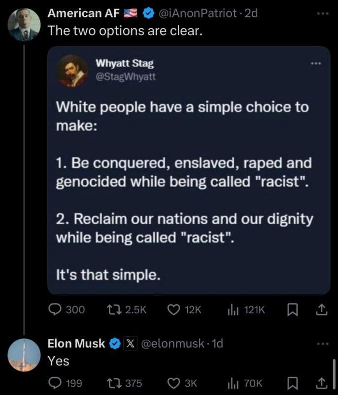The image size is (338, 395).
Task: Open more options for Elon Musk reply
Action: pos(322,344)
